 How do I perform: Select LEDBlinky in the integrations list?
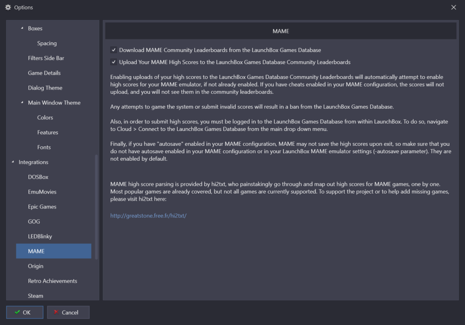(x=40, y=236)
